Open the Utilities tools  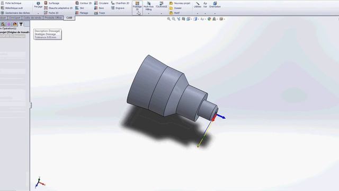coord(198,5)
